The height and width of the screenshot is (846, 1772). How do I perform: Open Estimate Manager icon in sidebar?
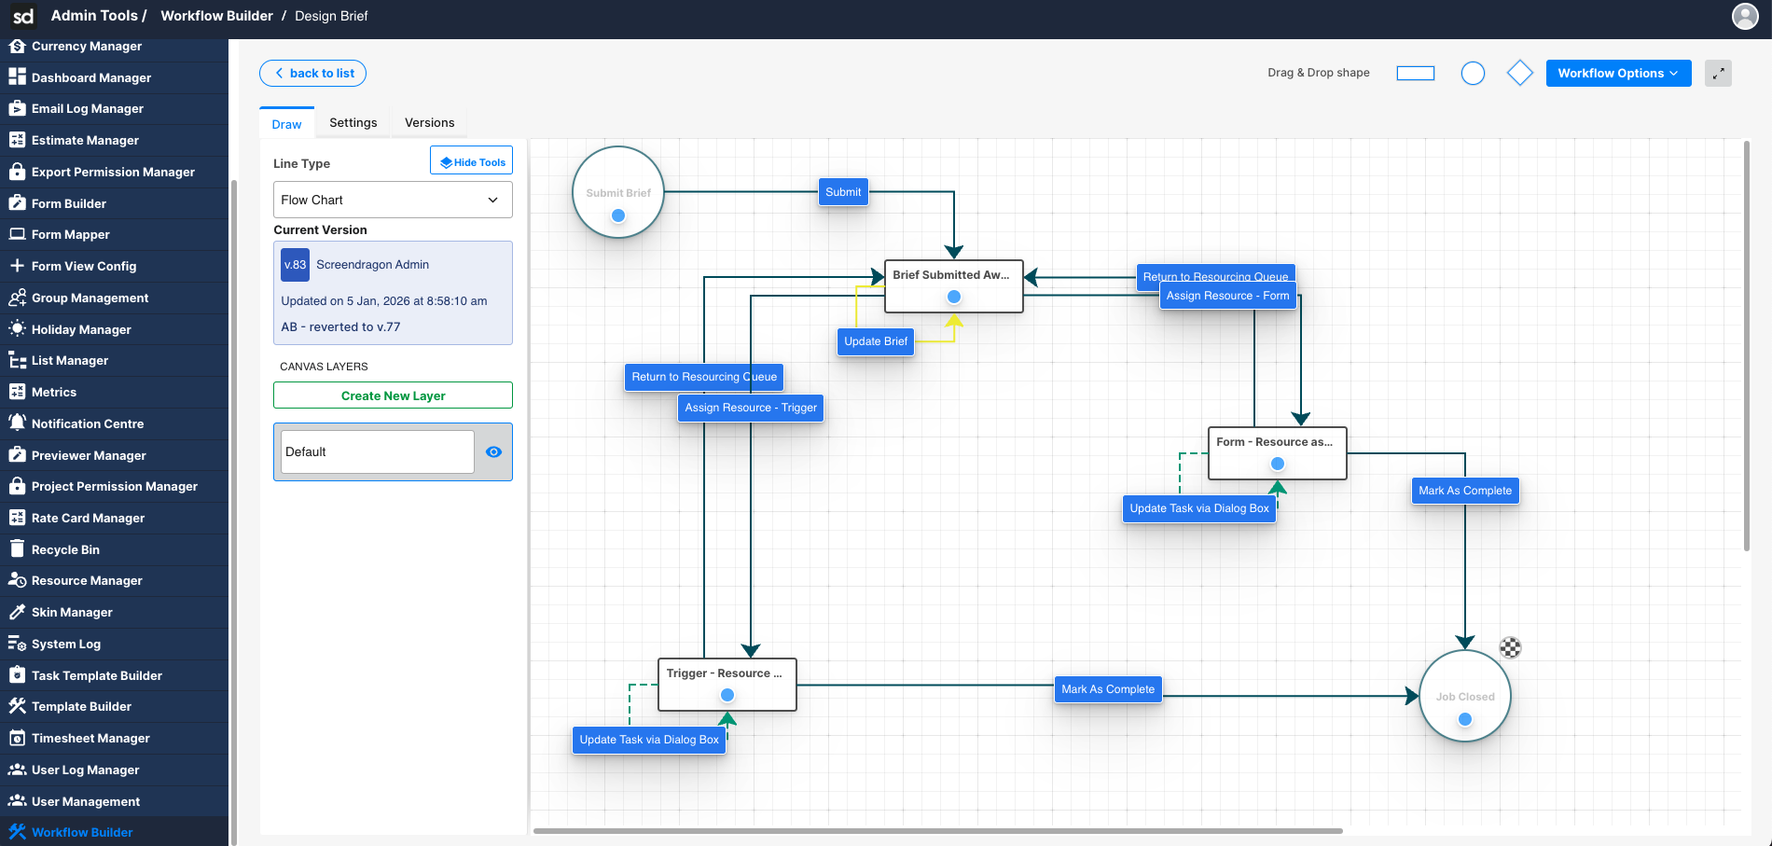(x=17, y=140)
